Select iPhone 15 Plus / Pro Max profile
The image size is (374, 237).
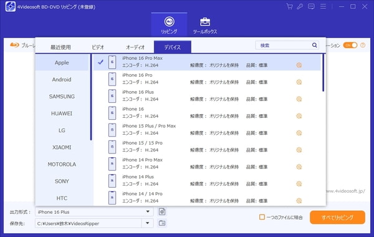tap(207, 130)
